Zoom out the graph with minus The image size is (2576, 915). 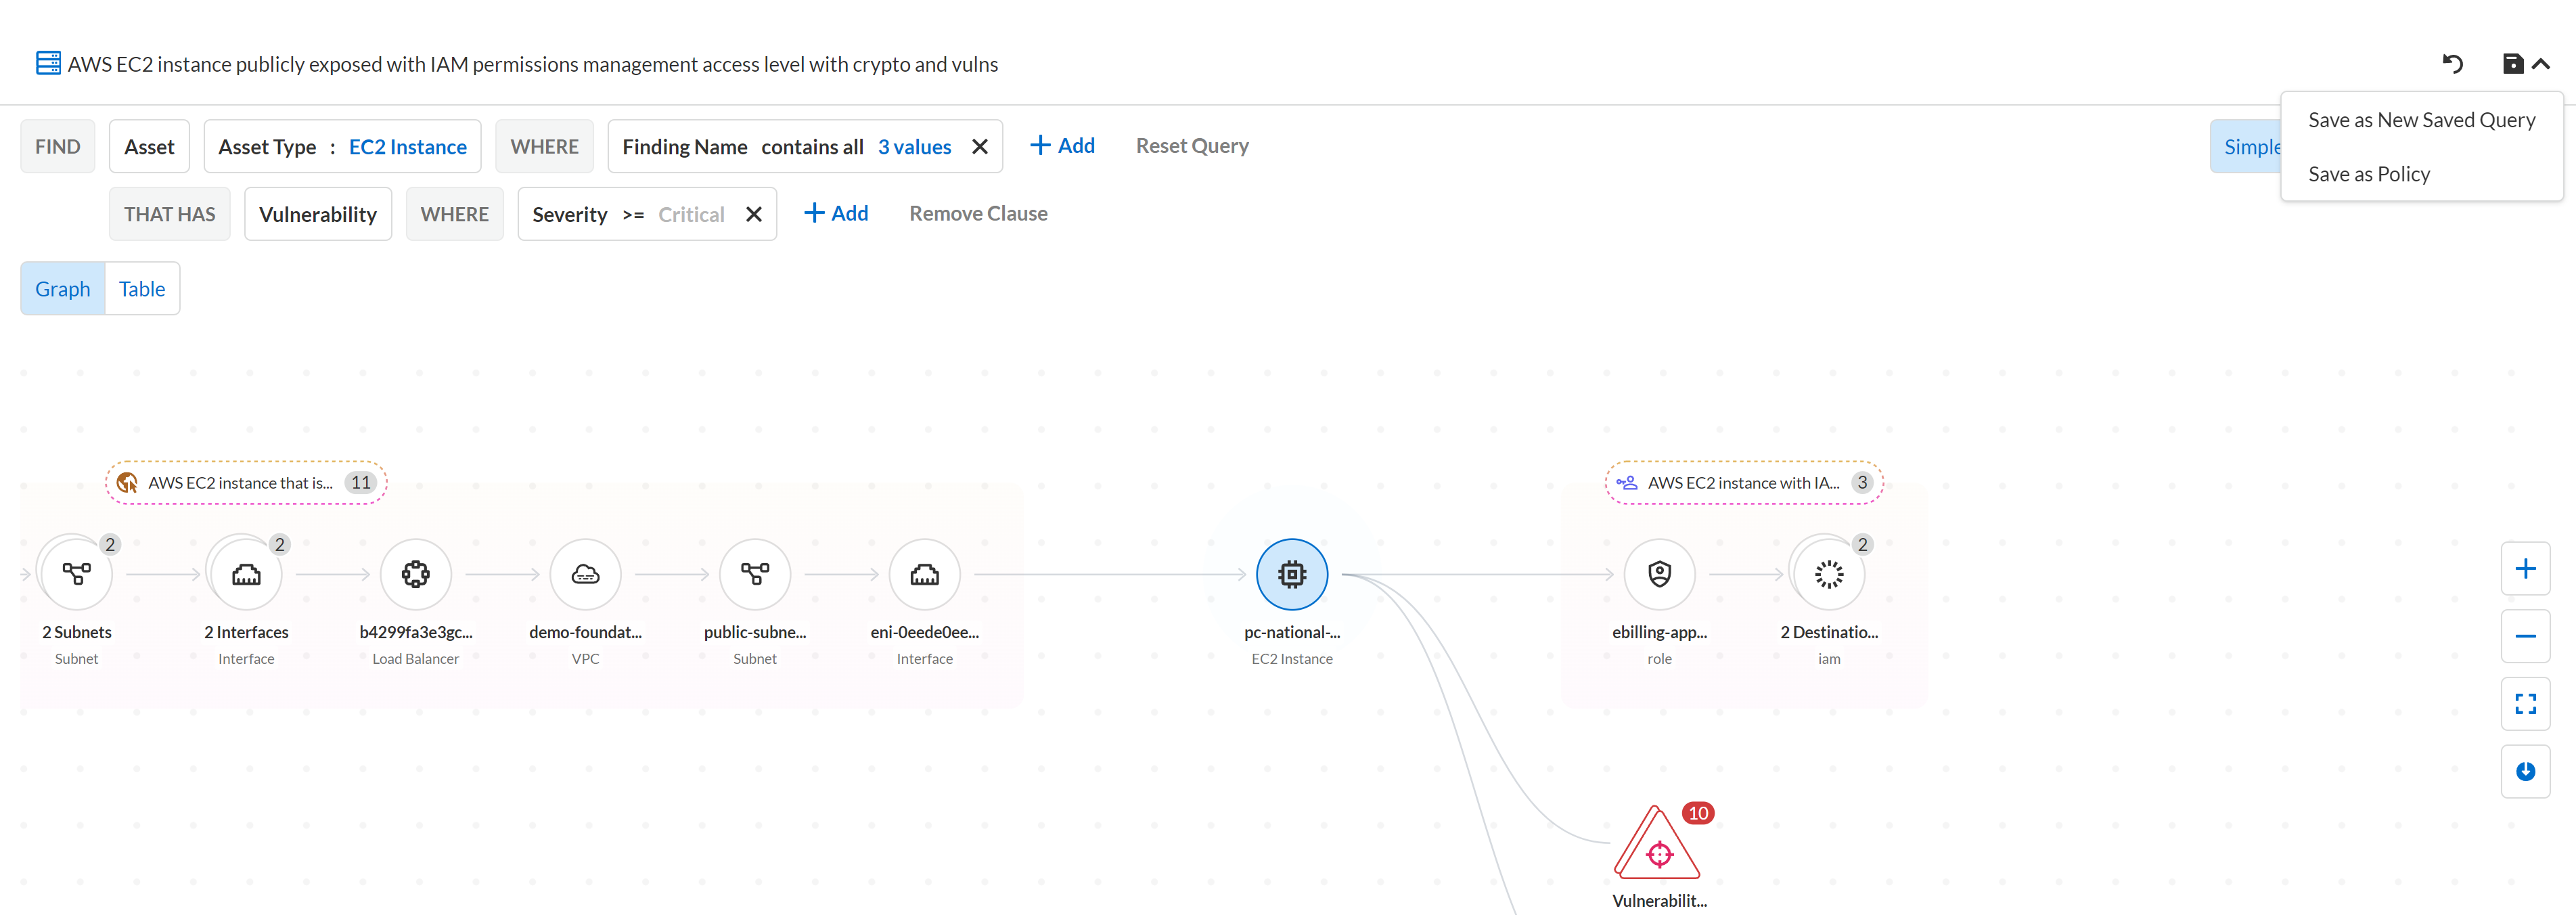coord(2525,636)
